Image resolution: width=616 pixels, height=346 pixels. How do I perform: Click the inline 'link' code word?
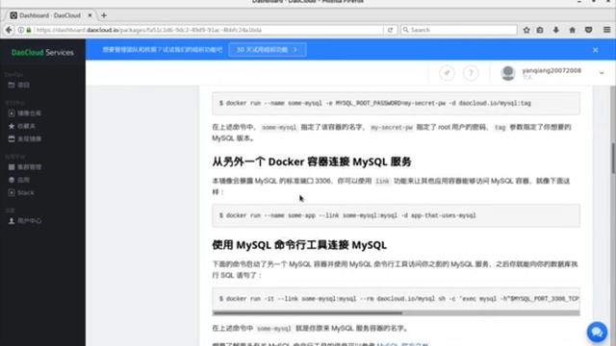382,182
